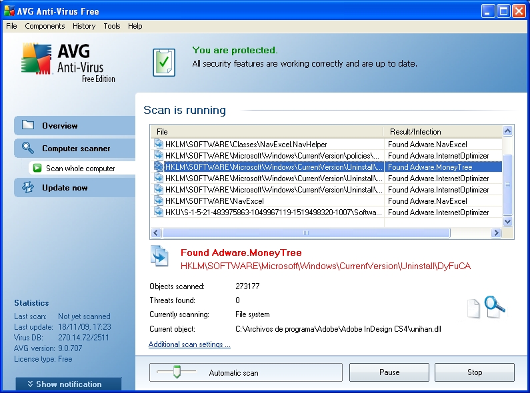530x393 pixels.
Task: Go to the Overview section
Action: pos(75,126)
